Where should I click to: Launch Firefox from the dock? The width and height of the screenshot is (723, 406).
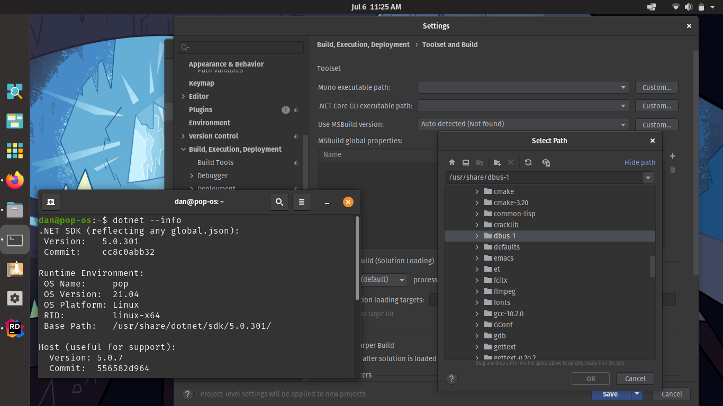click(x=15, y=180)
